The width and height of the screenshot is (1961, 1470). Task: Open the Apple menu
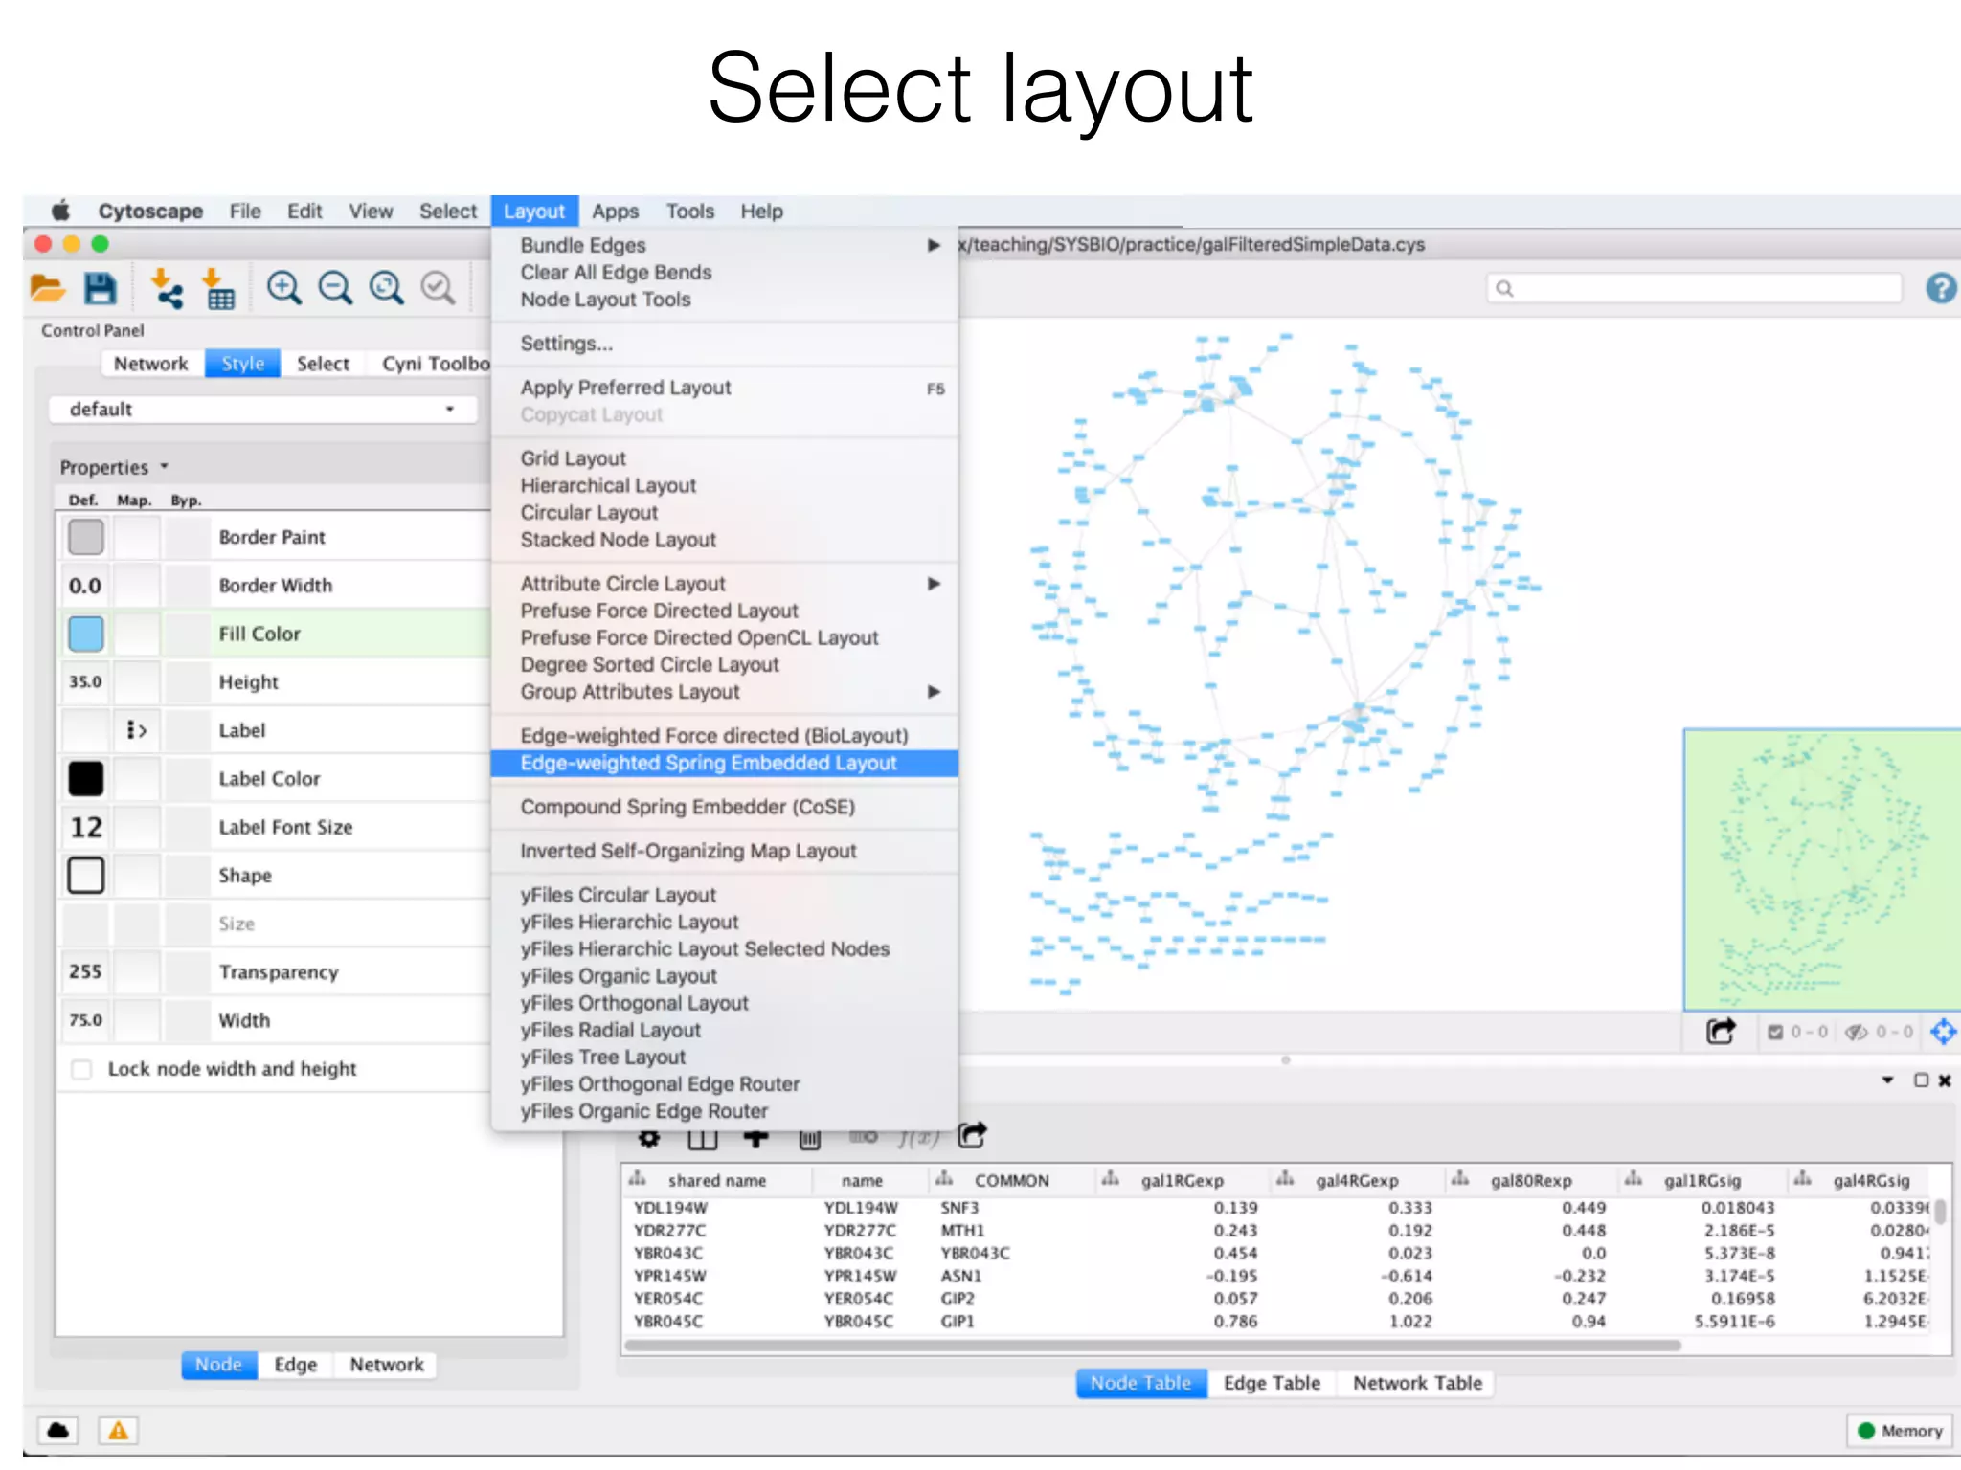point(60,211)
